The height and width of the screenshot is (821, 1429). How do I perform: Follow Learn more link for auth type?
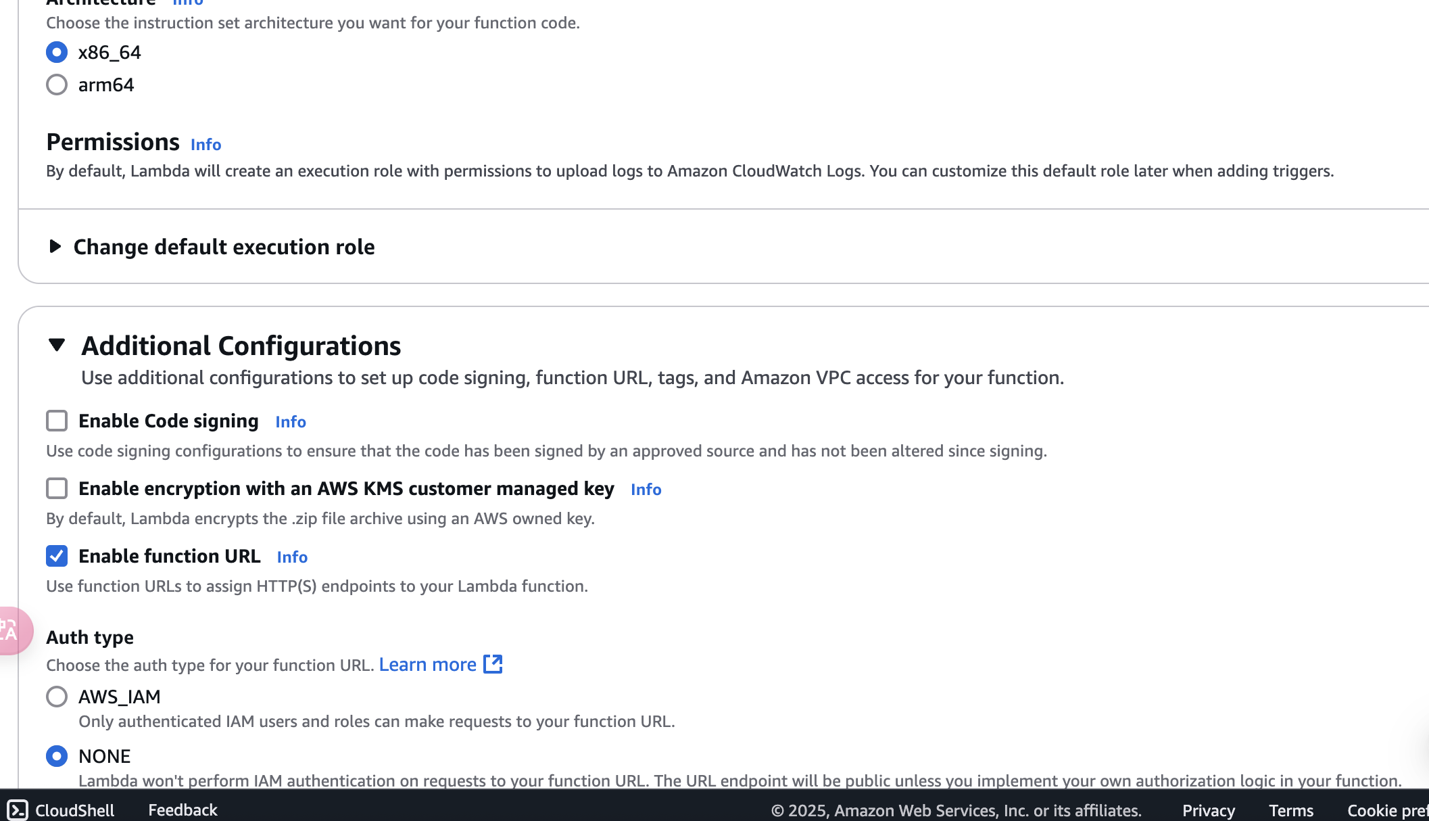(x=427, y=664)
